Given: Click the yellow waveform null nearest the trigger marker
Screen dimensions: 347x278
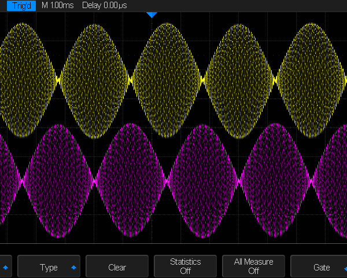Looking at the screenshot, I should click(131, 81).
